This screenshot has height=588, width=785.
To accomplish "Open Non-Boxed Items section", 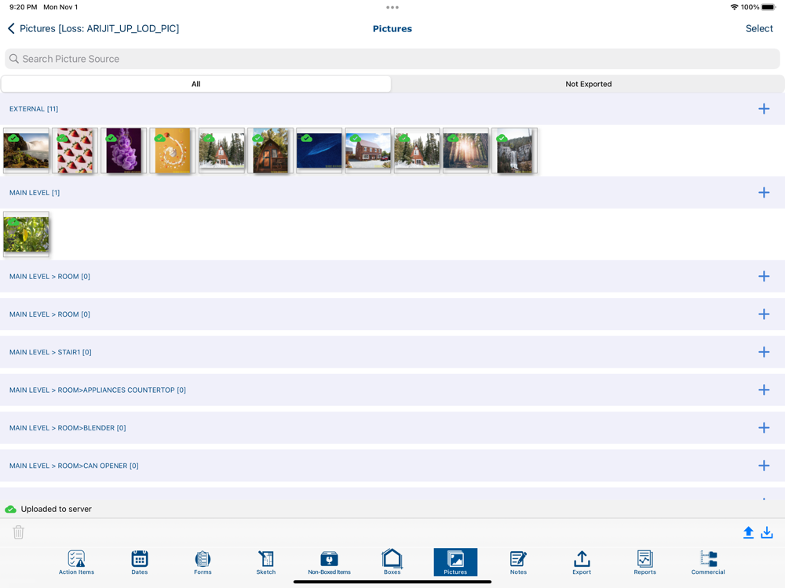I will pyautogui.click(x=329, y=562).
